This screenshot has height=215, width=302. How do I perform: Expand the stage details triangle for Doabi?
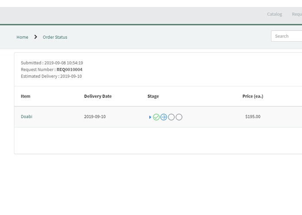click(150, 117)
